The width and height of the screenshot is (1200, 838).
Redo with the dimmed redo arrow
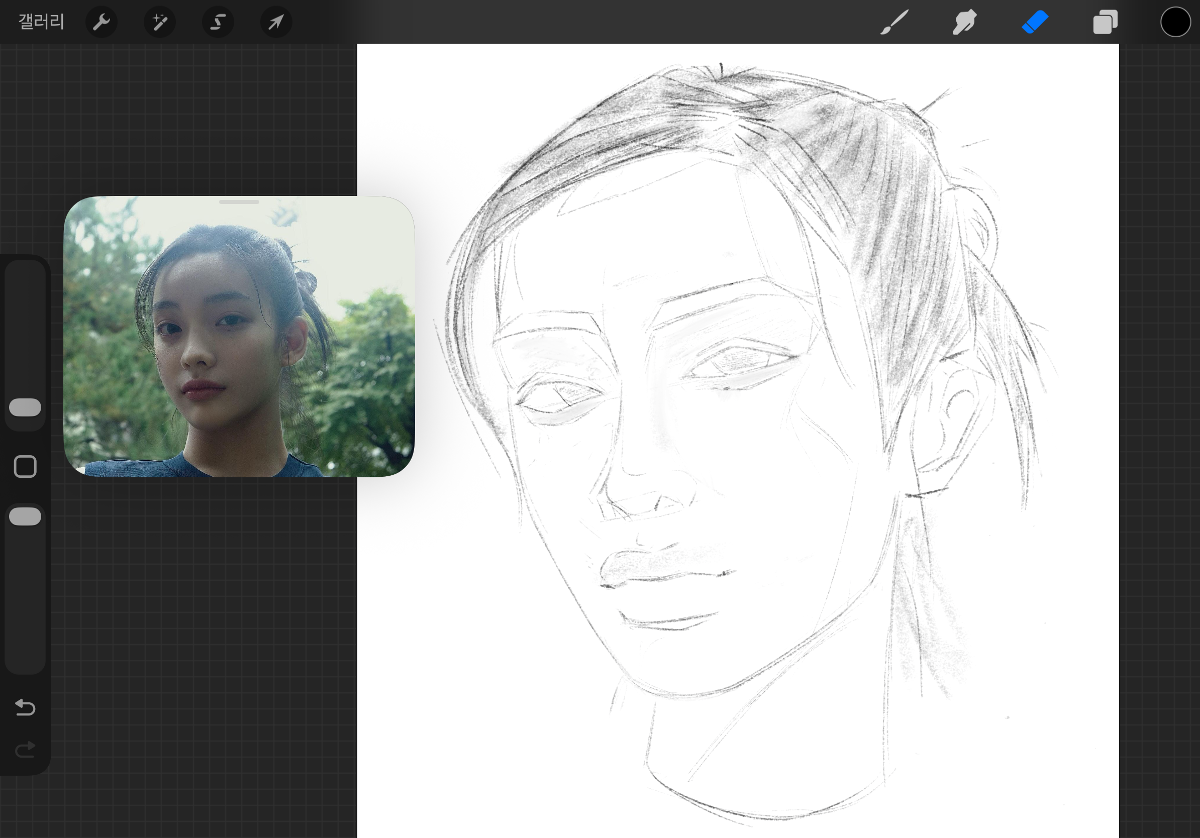click(x=25, y=750)
